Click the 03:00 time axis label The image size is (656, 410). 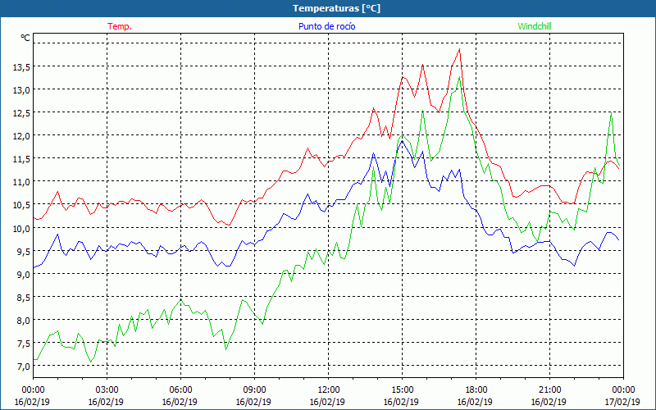point(107,390)
